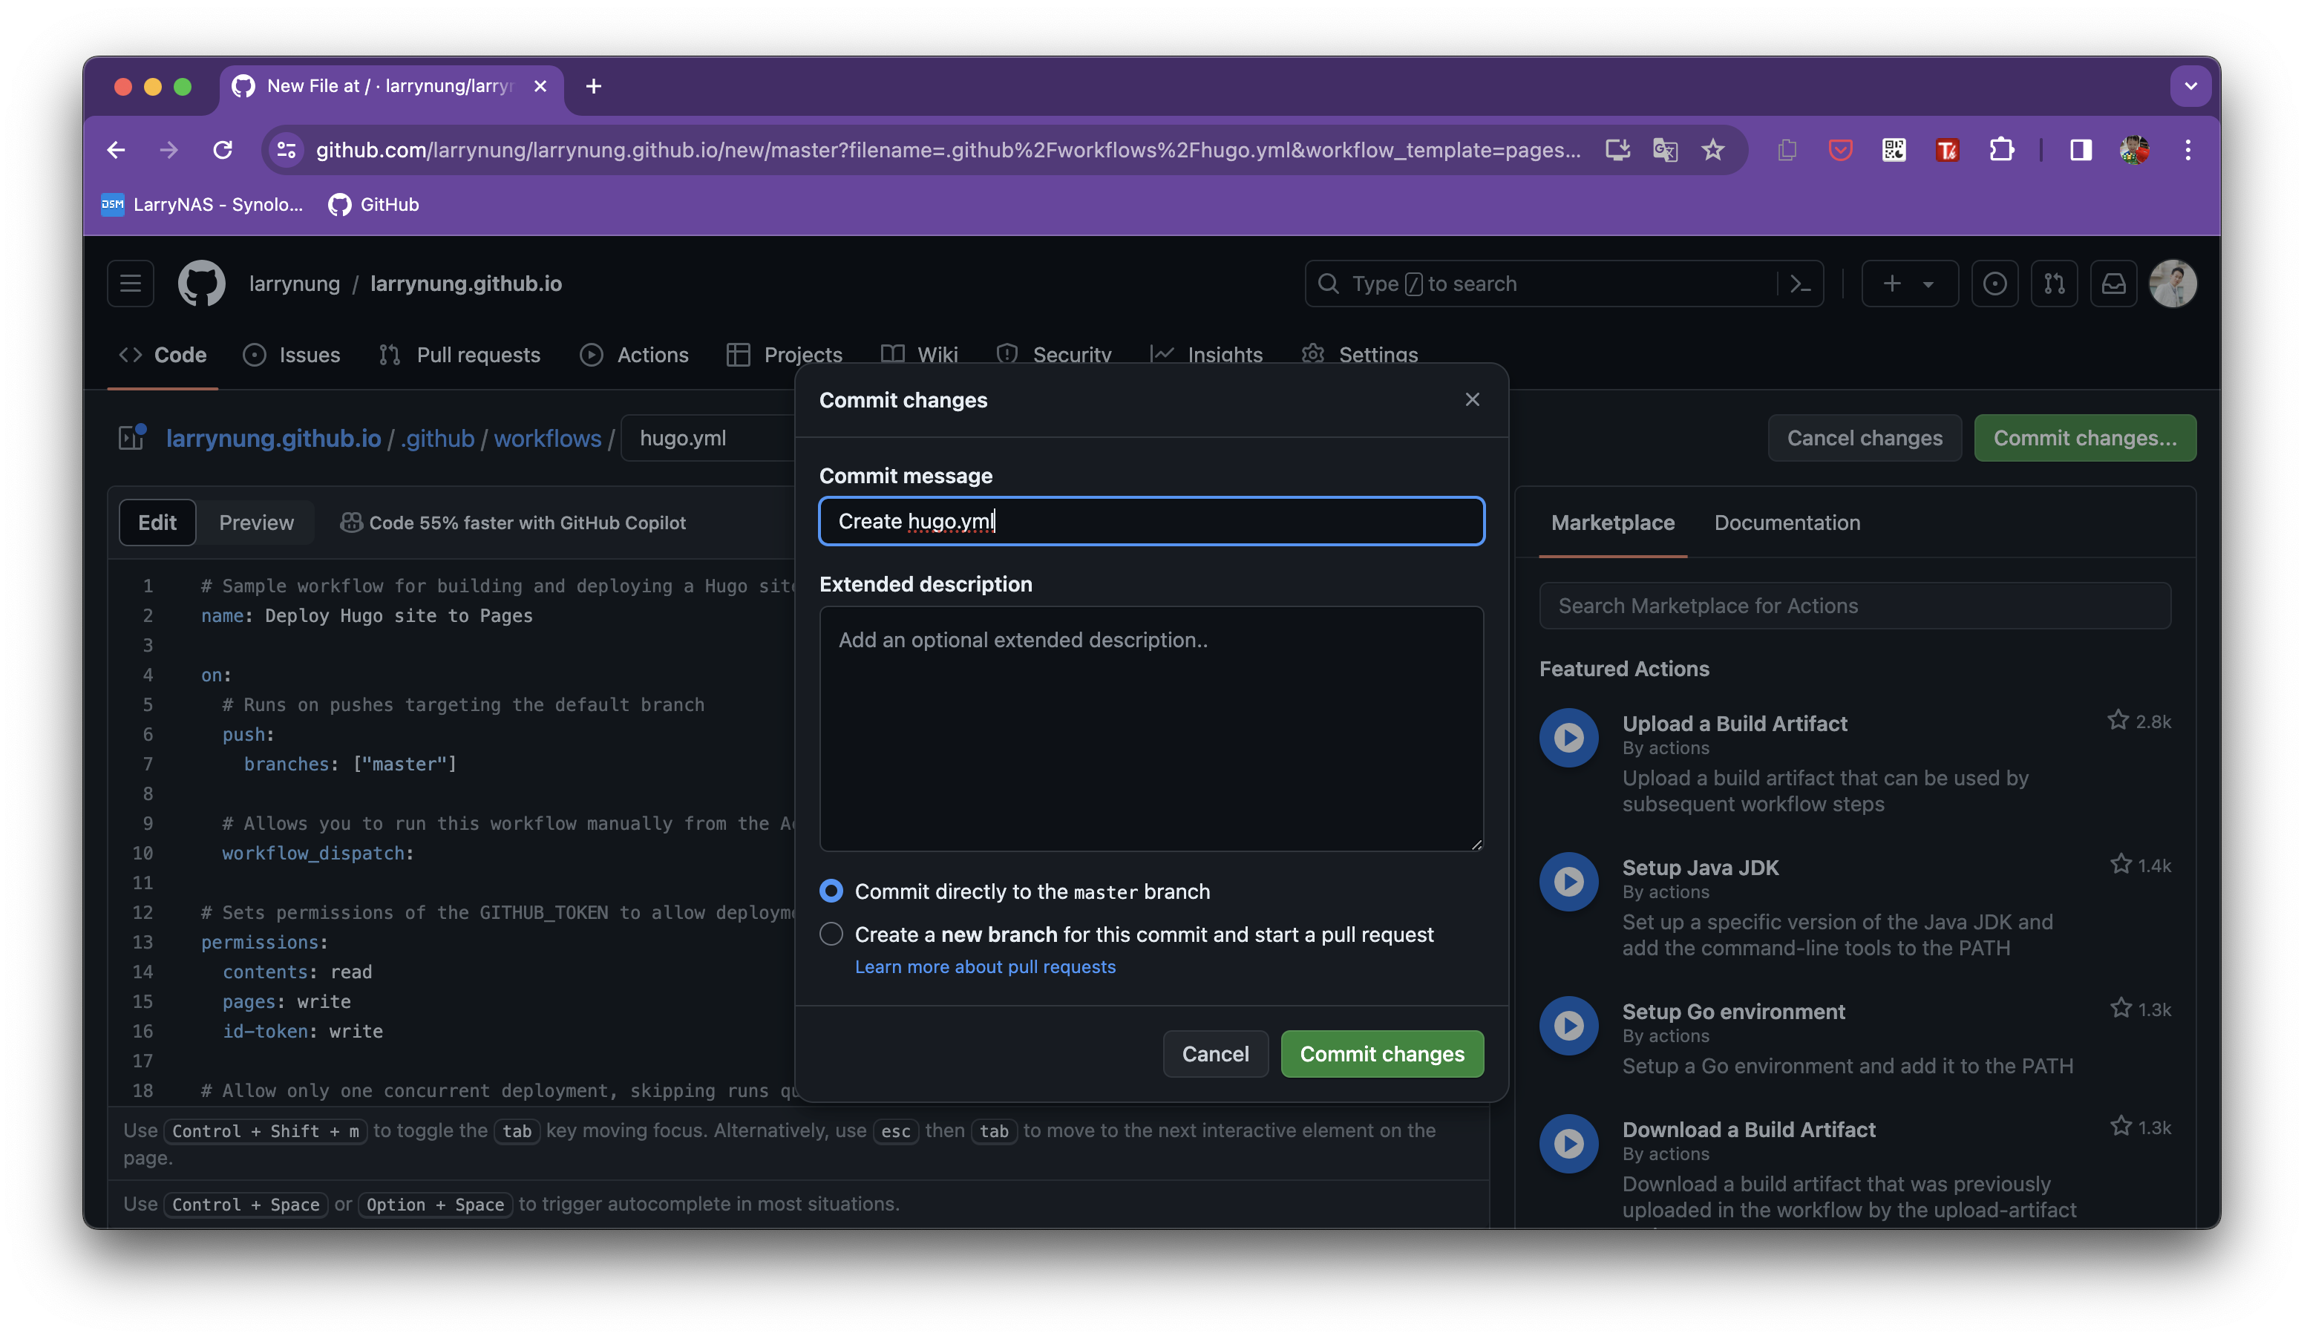Viewport: 2304px width, 1339px height.
Task: Open the GitHub homepage logo icon
Action: (201, 284)
